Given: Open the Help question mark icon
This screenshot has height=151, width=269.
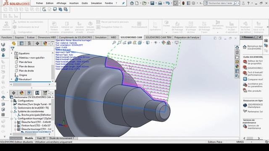Looking at the screenshot, I should pos(249,3).
